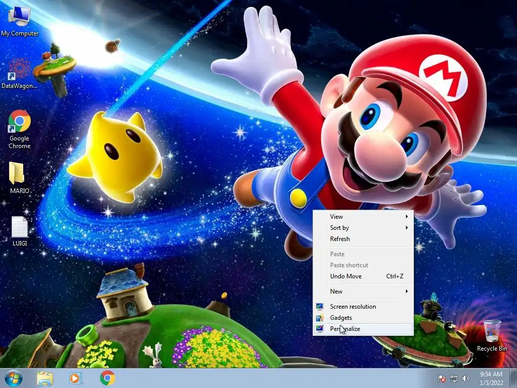
Task: Expand the New submenu
Action: pyautogui.click(x=363, y=292)
